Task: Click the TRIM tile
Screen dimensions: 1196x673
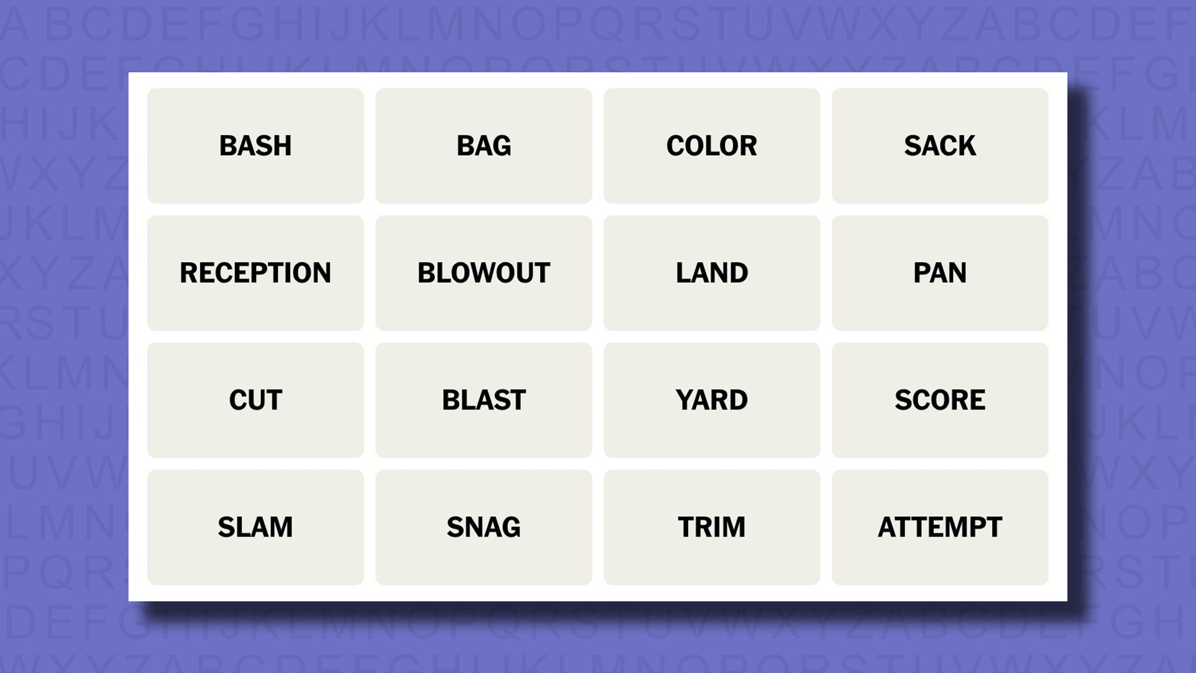Action: (x=711, y=527)
